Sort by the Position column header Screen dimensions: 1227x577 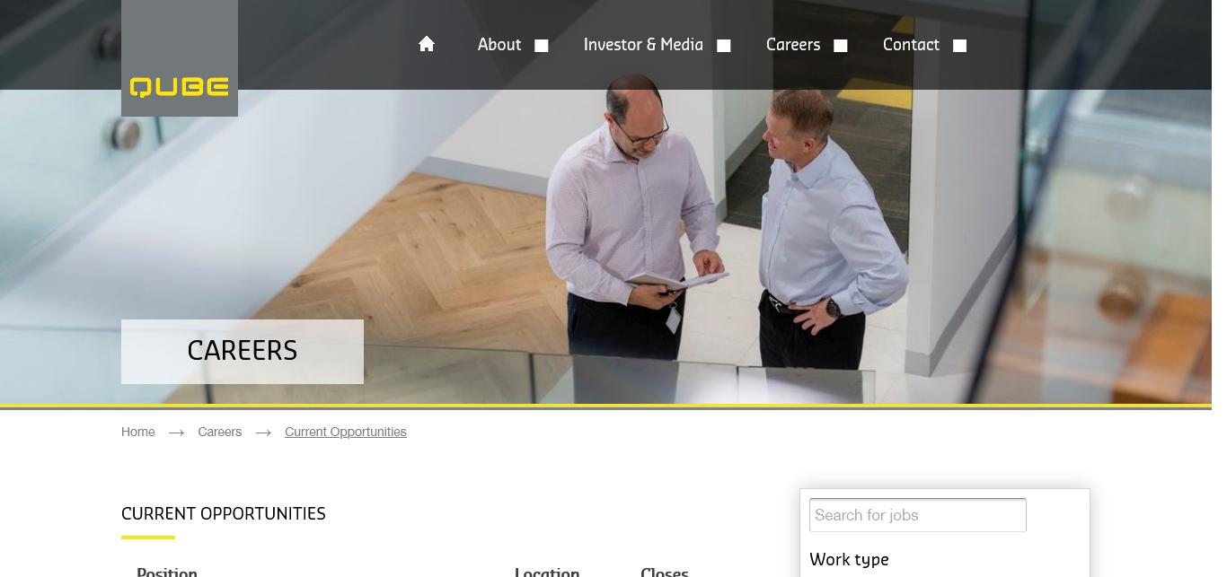coord(167,572)
